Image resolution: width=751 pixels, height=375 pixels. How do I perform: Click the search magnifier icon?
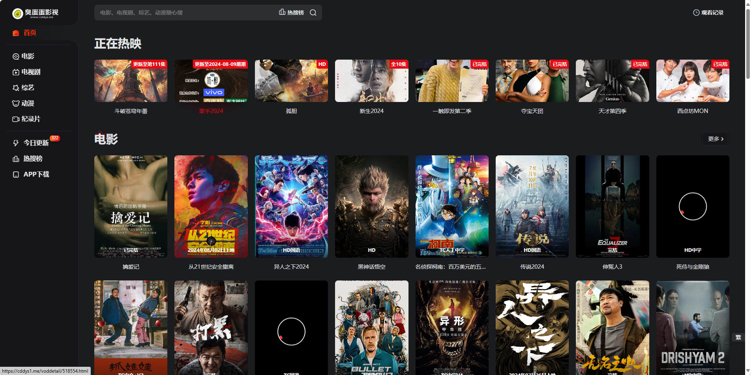[x=313, y=13]
